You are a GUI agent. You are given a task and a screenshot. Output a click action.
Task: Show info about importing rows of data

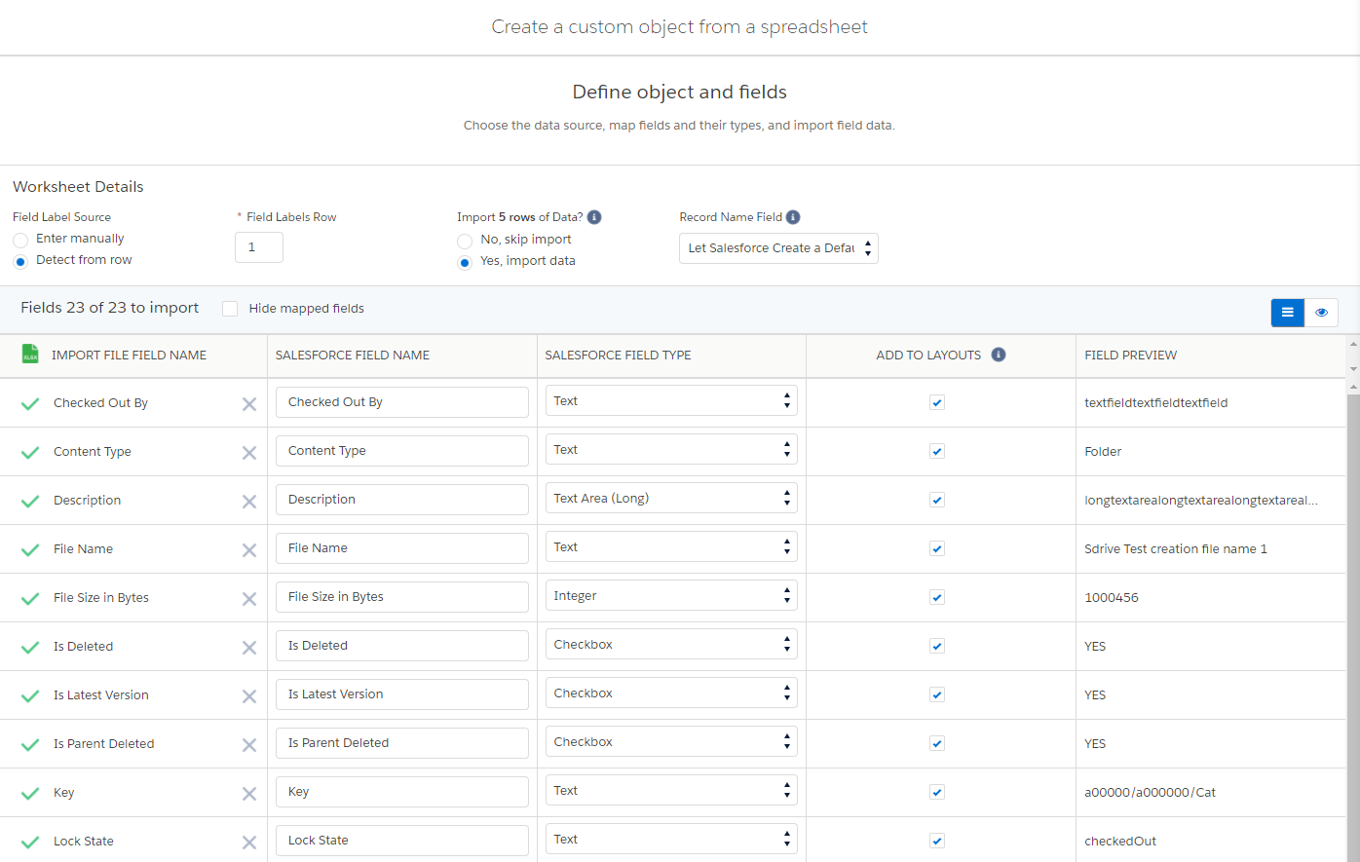(x=594, y=217)
